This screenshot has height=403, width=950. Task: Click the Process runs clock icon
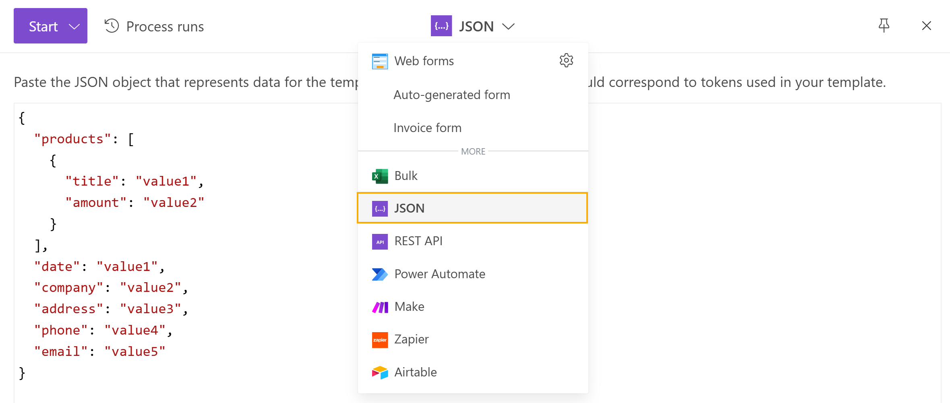[112, 26]
